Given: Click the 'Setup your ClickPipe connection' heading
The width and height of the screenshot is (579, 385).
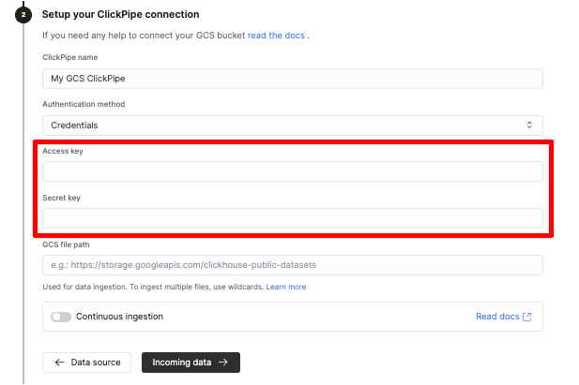Looking at the screenshot, I should point(120,15).
